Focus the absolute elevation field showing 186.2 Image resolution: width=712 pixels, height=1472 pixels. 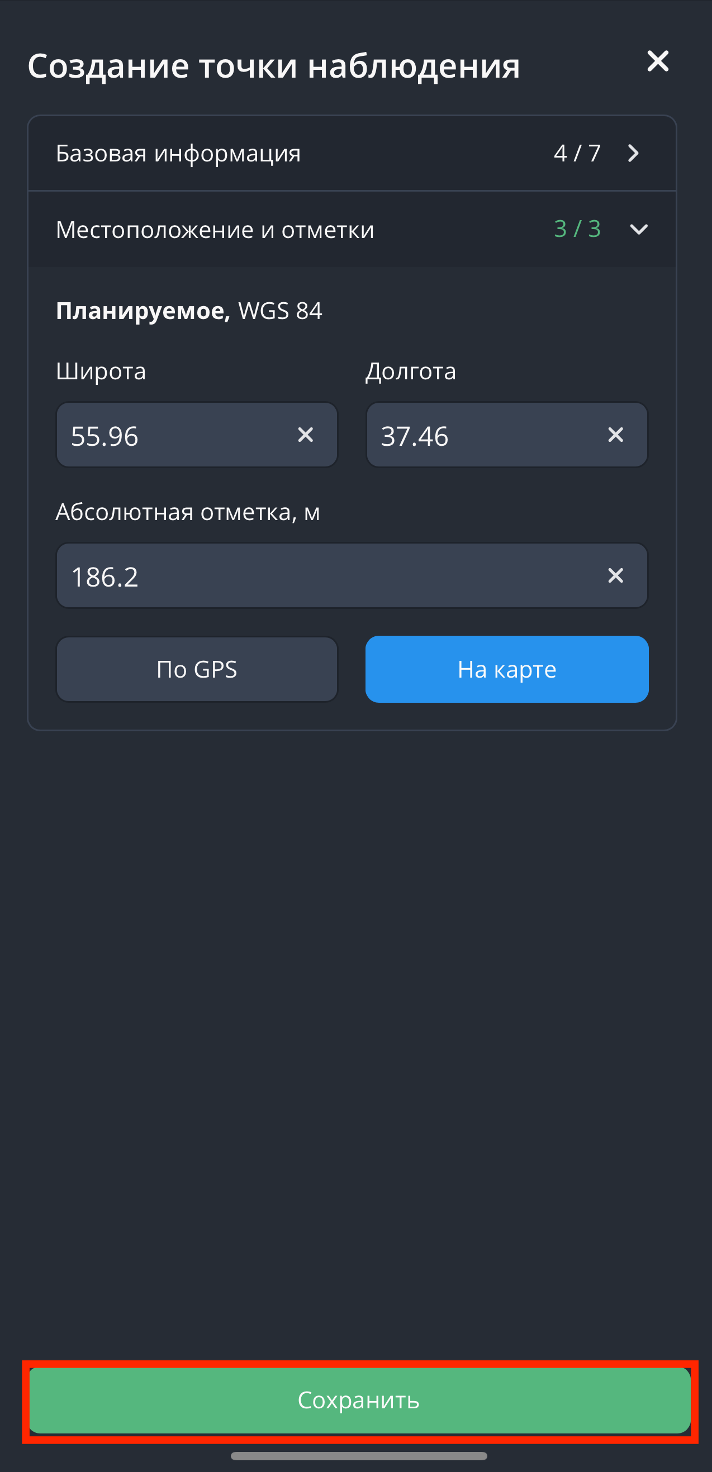326,576
